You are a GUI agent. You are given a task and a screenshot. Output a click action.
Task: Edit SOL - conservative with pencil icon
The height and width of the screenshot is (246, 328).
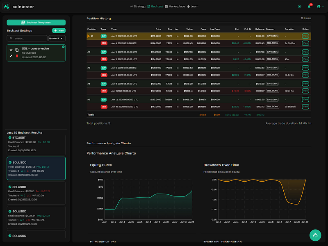(x=11, y=56)
